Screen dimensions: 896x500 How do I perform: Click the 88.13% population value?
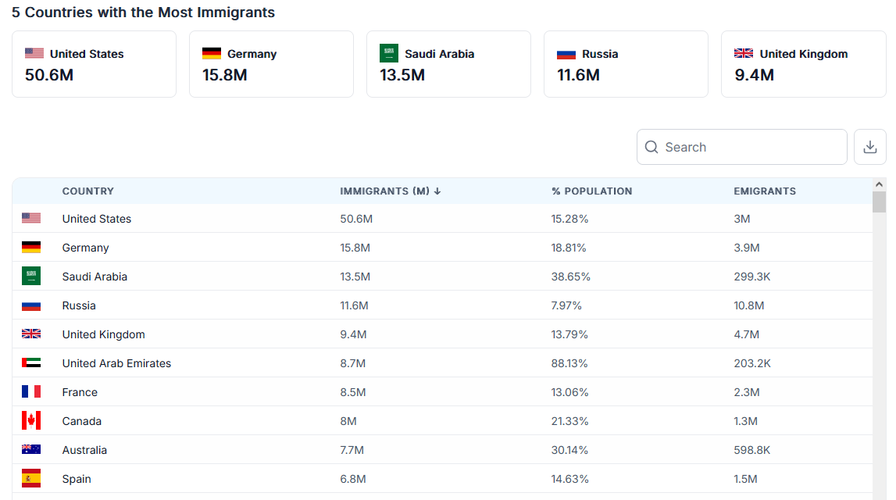click(x=569, y=363)
